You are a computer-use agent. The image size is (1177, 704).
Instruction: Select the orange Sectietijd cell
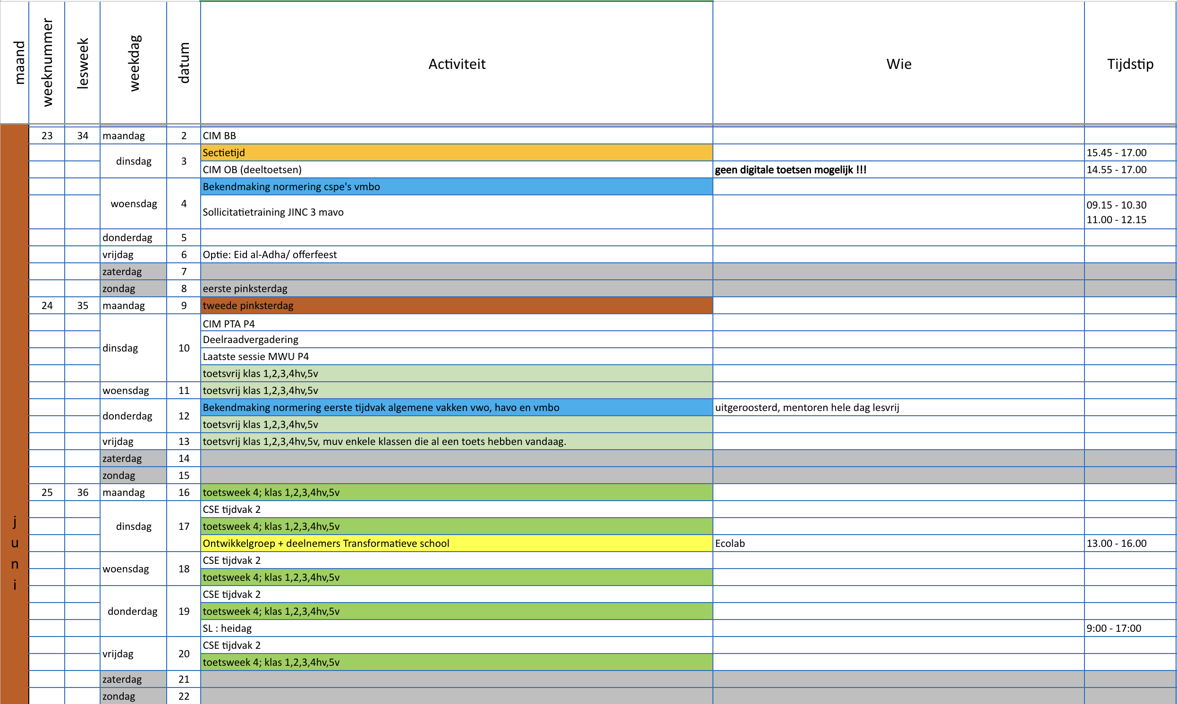pos(457,153)
